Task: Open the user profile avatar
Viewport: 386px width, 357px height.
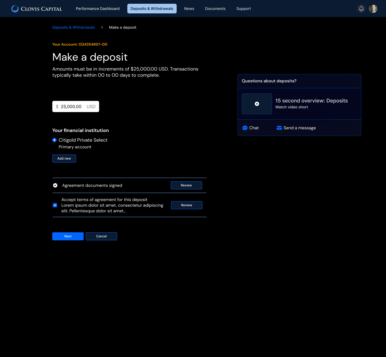Action: click(373, 9)
